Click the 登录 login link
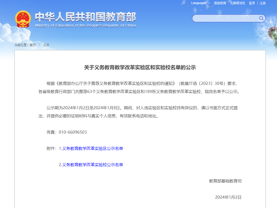 click(x=252, y=3)
